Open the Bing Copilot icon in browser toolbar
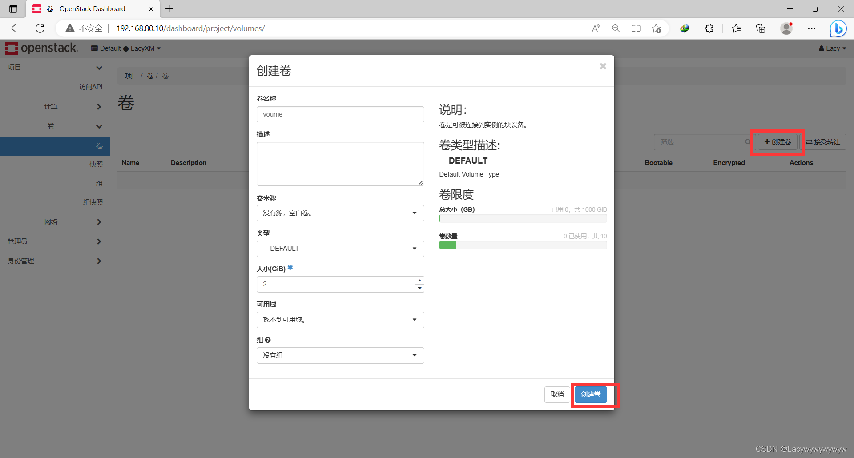The image size is (854, 458). tap(838, 28)
